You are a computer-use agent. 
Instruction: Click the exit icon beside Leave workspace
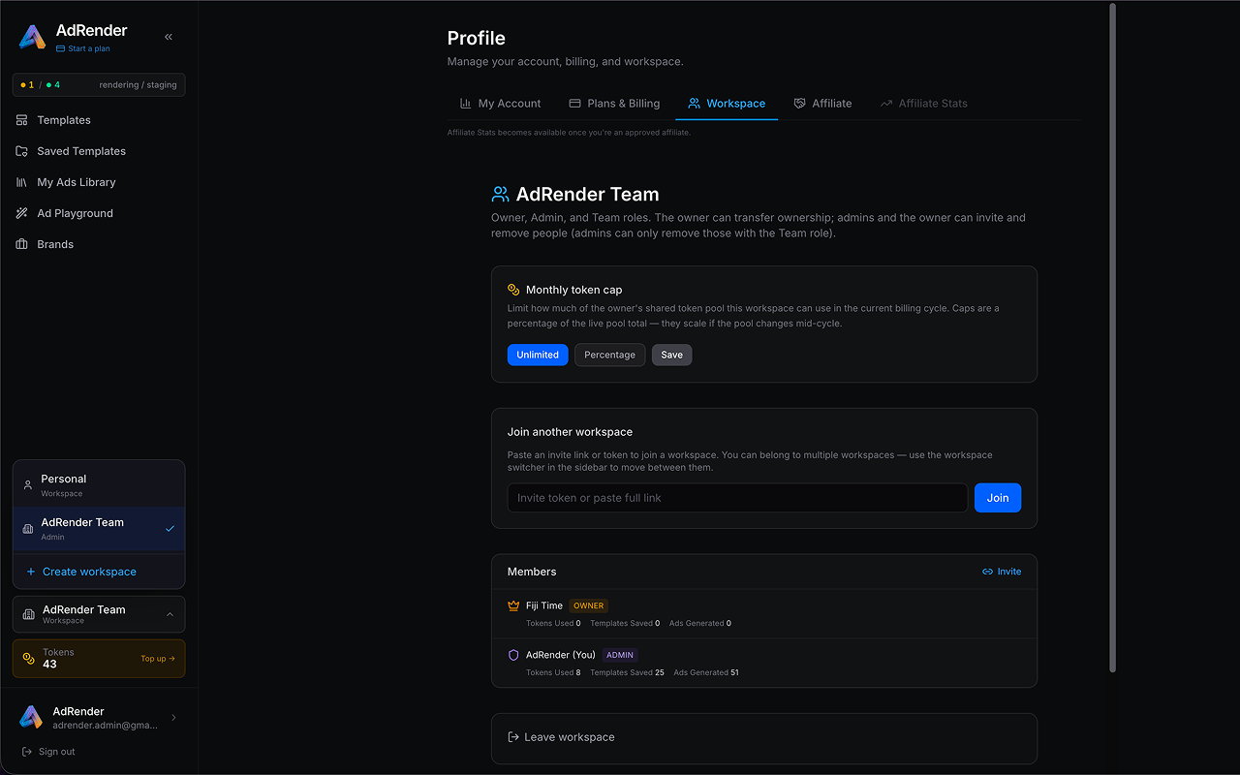pos(513,737)
